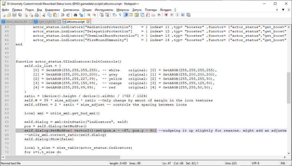The height and width of the screenshot is (166, 292).
Task: Click the Zoom in magnifier icon
Action: coord(88,15)
